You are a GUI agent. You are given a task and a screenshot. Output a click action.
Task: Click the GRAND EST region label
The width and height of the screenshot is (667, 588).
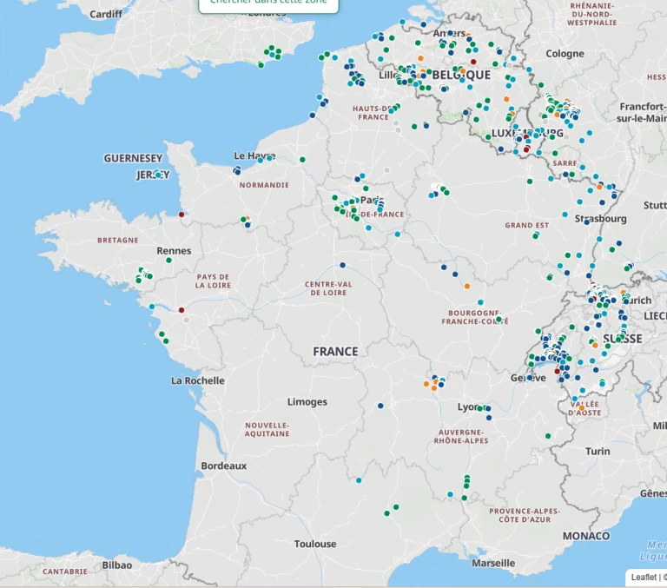(527, 225)
